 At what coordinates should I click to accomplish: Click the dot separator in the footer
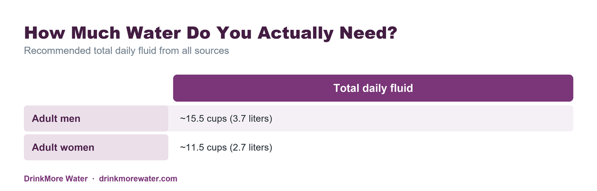coord(94,179)
